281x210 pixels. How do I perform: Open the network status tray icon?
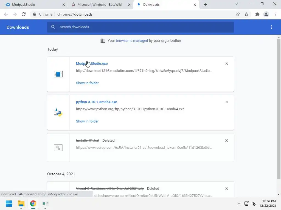[x=247, y=203]
